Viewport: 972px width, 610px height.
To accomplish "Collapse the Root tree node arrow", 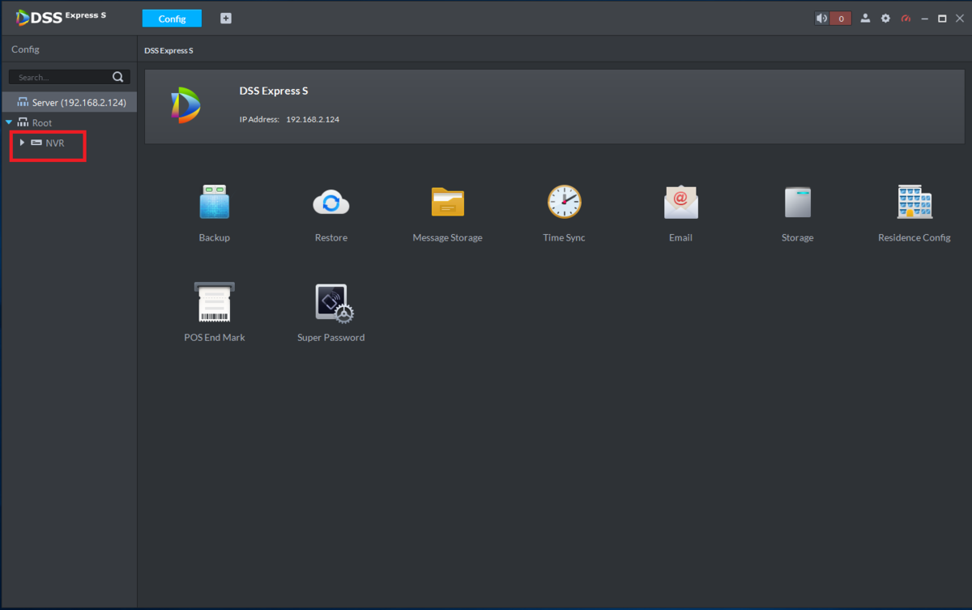I will pos(9,122).
